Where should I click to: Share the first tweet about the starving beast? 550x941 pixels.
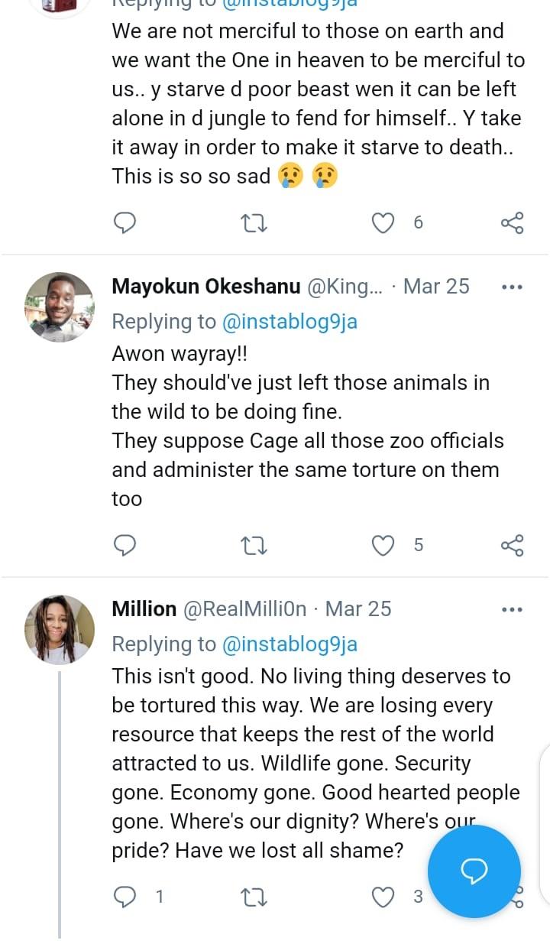(x=512, y=222)
